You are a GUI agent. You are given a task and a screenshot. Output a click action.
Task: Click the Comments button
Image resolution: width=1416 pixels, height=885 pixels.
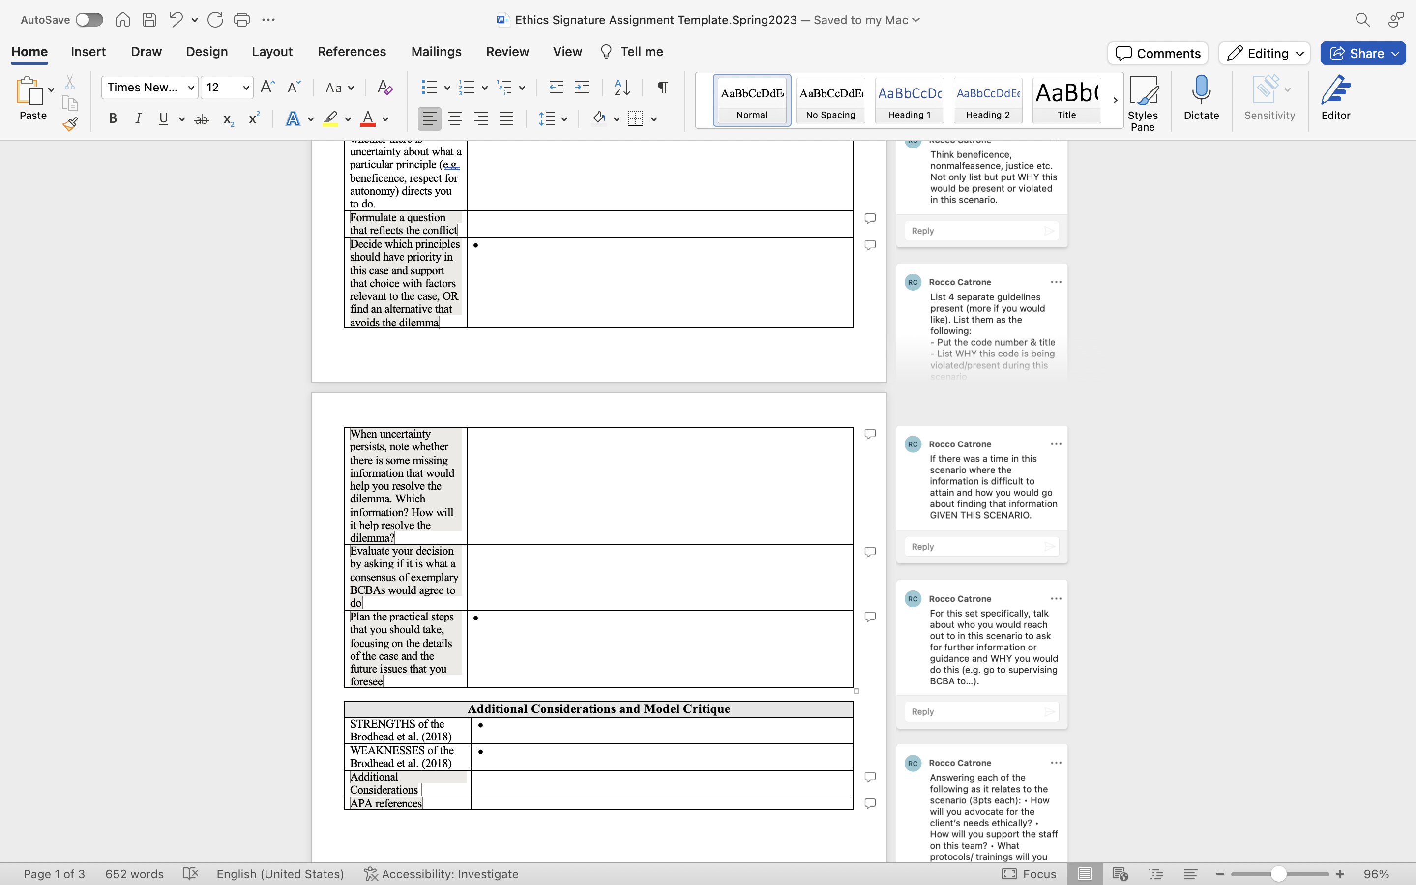[1157, 53]
